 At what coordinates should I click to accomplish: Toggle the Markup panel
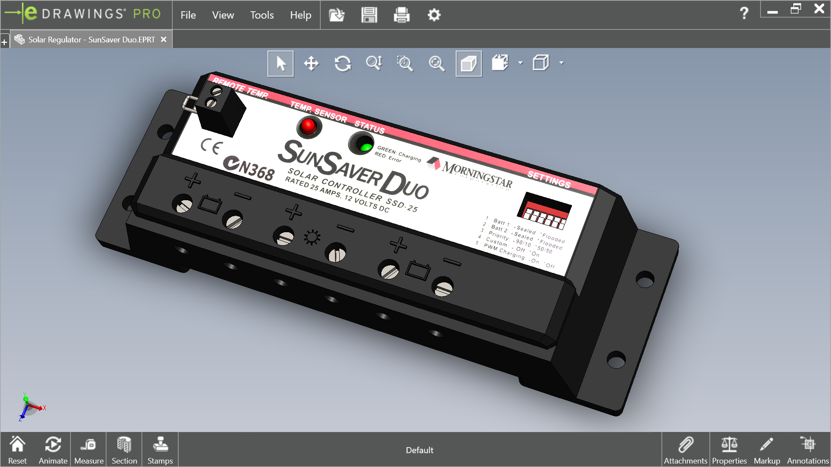[767, 450]
